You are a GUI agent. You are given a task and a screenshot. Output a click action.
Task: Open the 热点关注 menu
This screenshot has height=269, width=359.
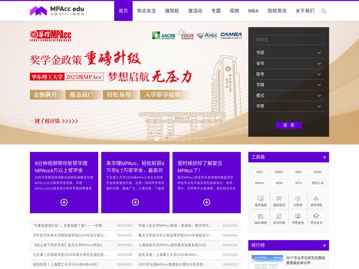pyautogui.click(x=146, y=11)
